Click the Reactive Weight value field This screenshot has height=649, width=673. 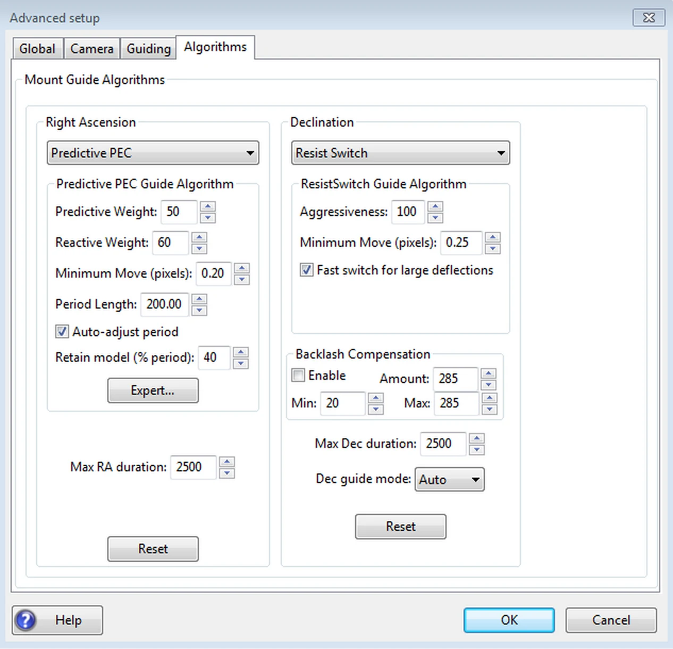pyautogui.click(x=171, y=243)
